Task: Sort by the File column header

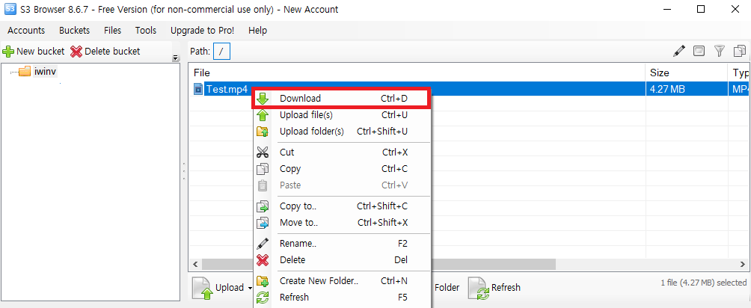Action: 417,73
